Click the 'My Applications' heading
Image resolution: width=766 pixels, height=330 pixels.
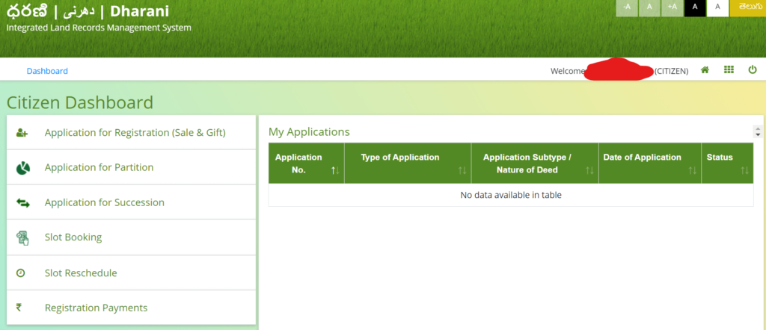tap(309, 131)
